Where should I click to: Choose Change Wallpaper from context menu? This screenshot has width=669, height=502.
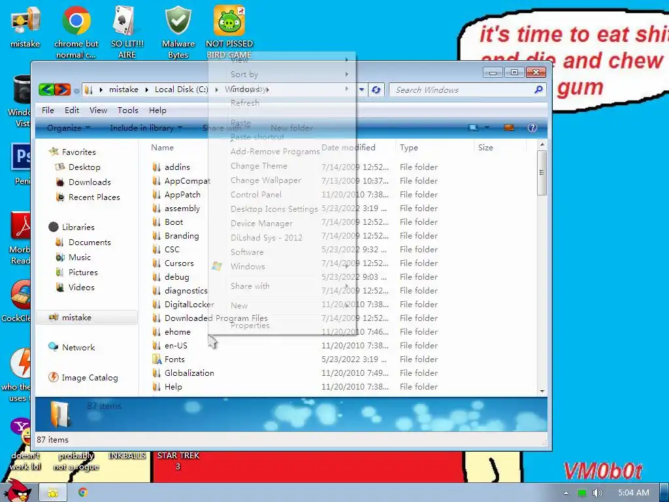click(266, 180)
